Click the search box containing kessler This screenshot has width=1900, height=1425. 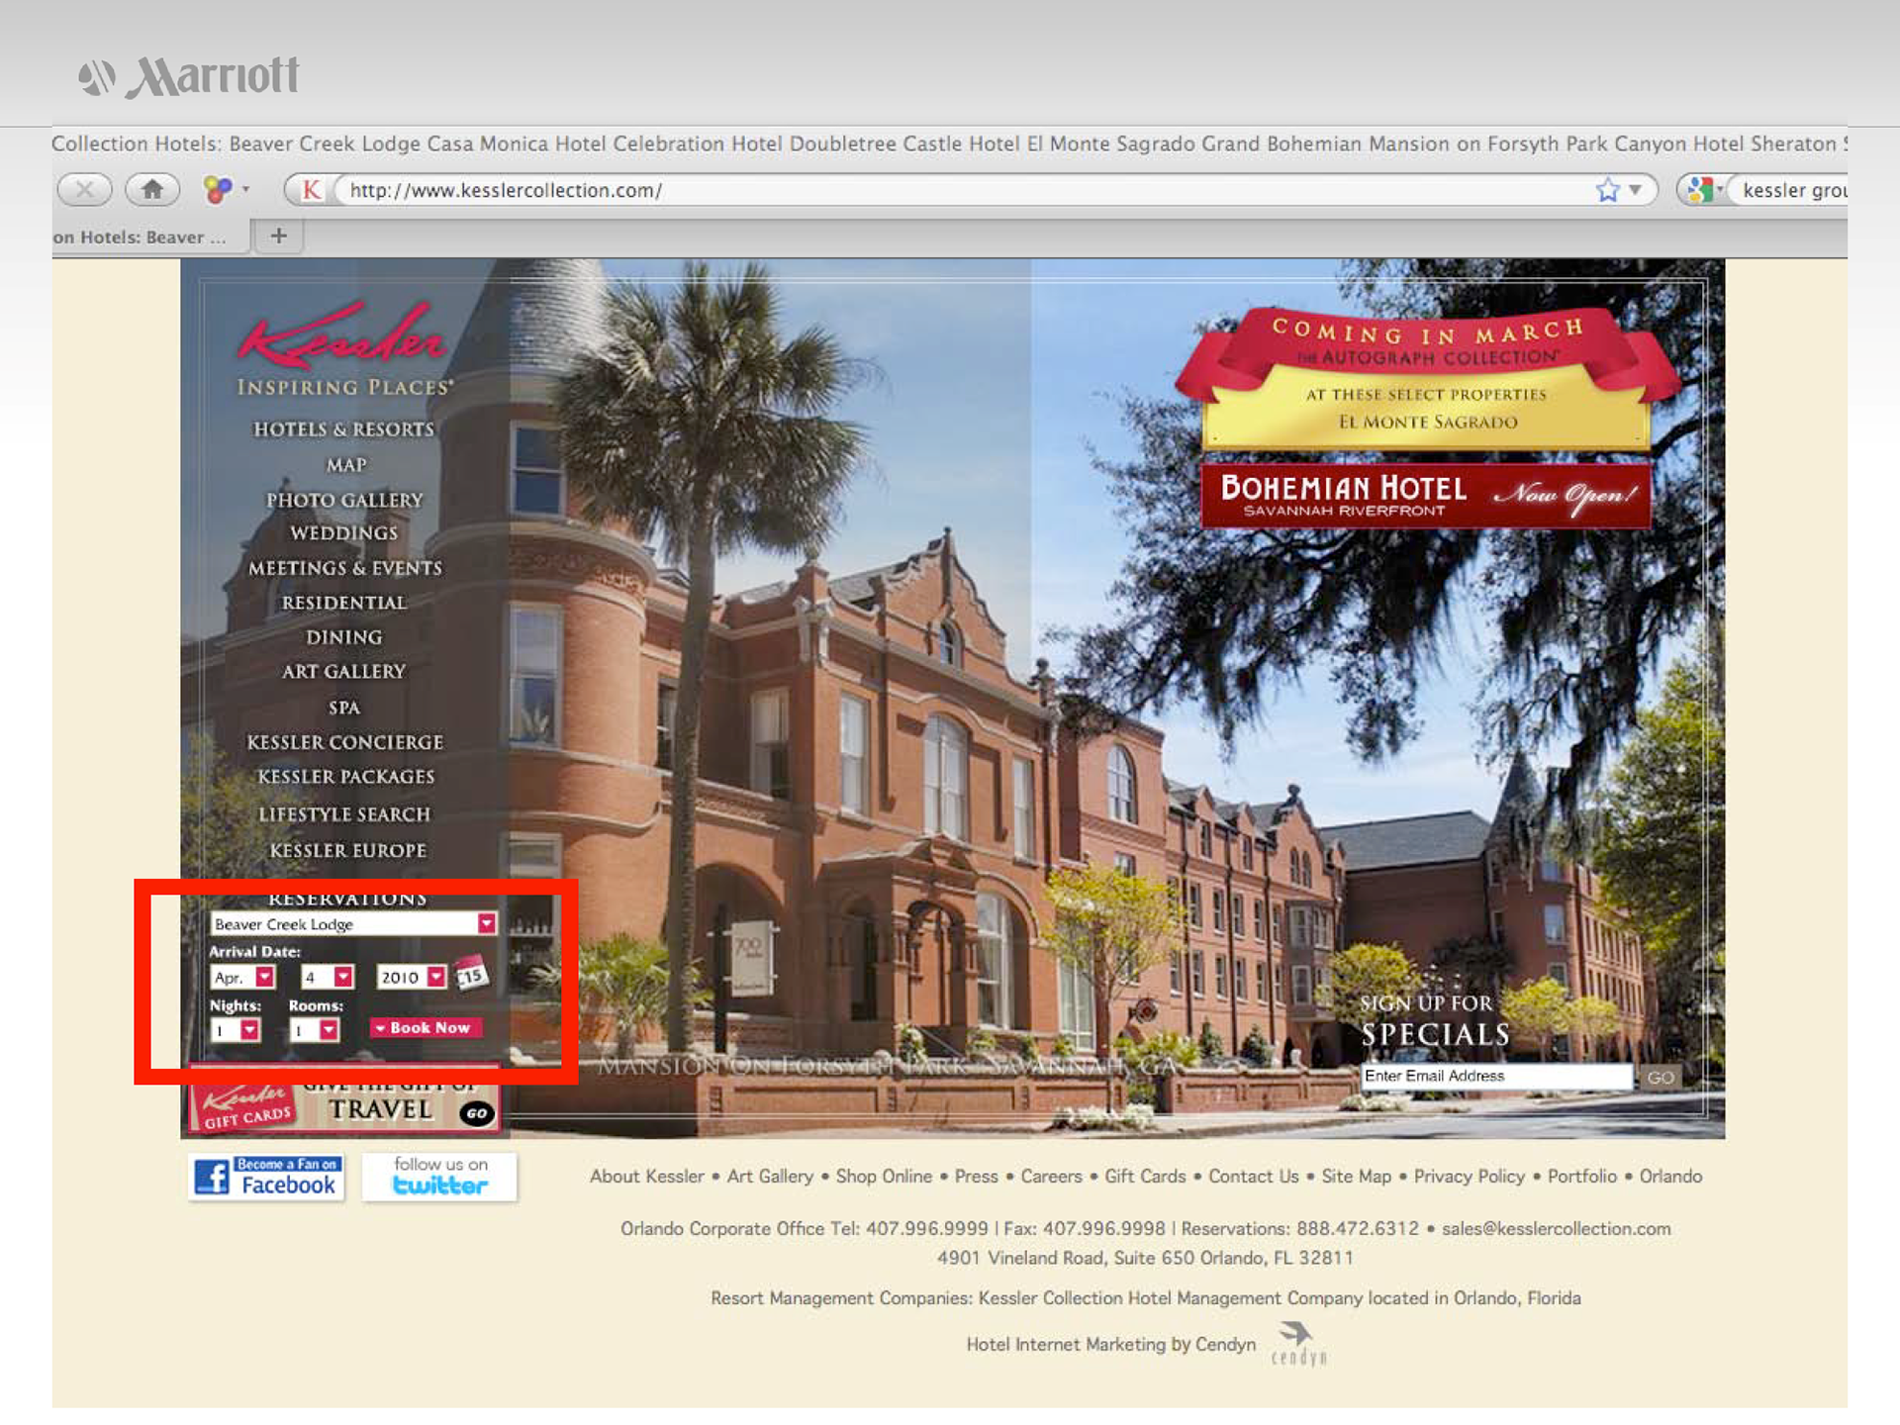(x=1789, y=189)
